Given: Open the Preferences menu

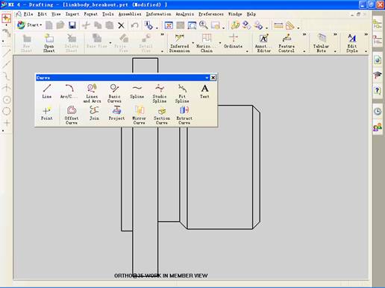Looking at the screenshot, I should (x=211, y=14).
